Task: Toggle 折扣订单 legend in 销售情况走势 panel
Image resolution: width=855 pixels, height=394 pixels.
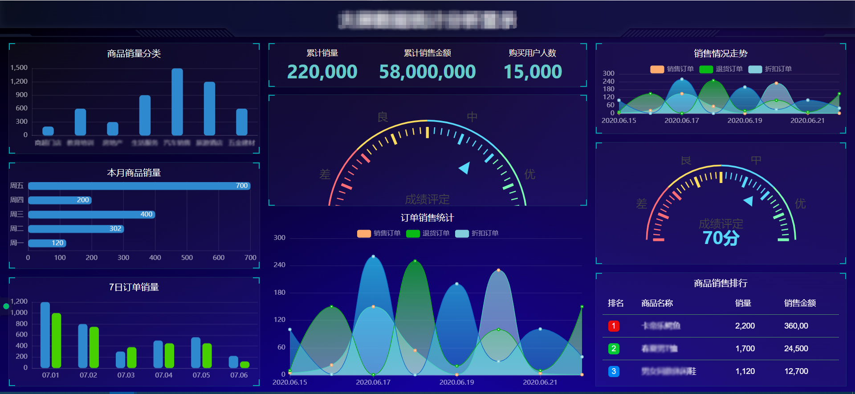Action: coord(769,69)
